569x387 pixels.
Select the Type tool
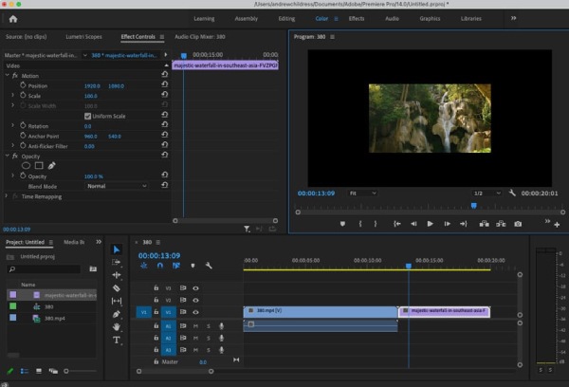pyautogui.click(x=116, y=340)
